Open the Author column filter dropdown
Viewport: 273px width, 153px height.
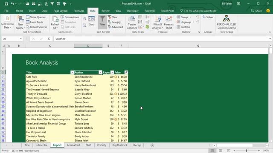pyautogui.click(x=100, y=72)
